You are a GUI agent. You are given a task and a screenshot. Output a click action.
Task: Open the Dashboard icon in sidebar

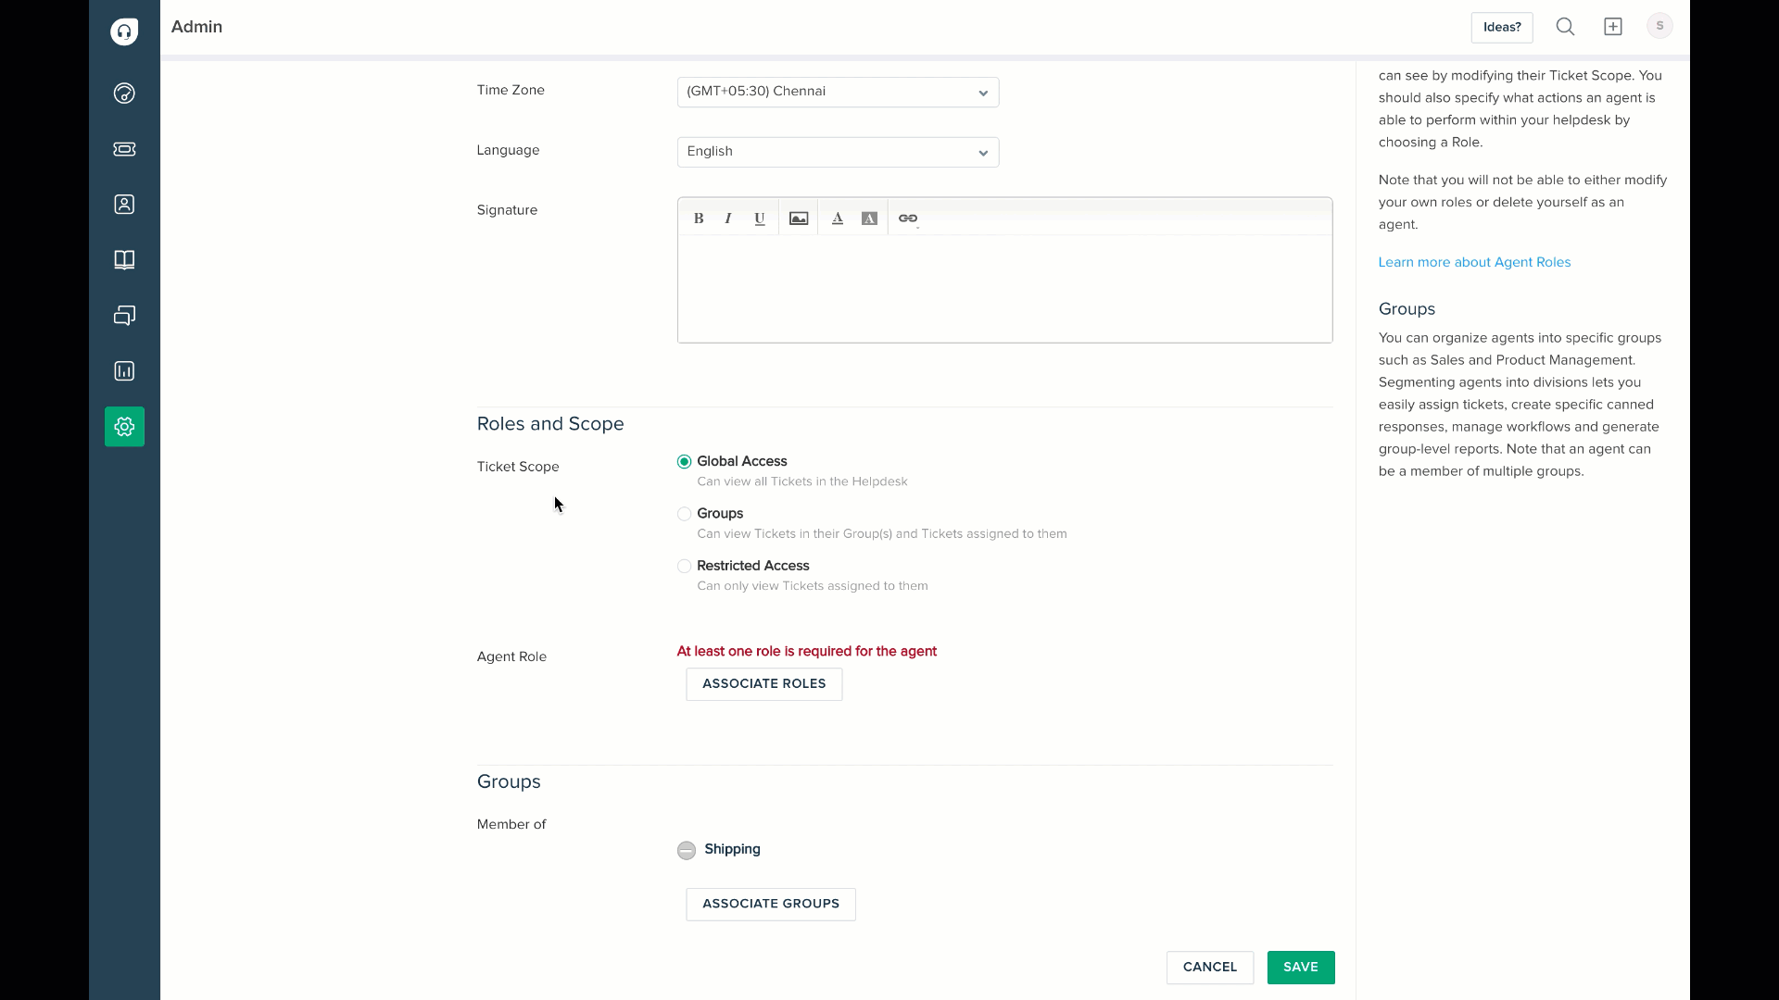[x=124, y=94]
